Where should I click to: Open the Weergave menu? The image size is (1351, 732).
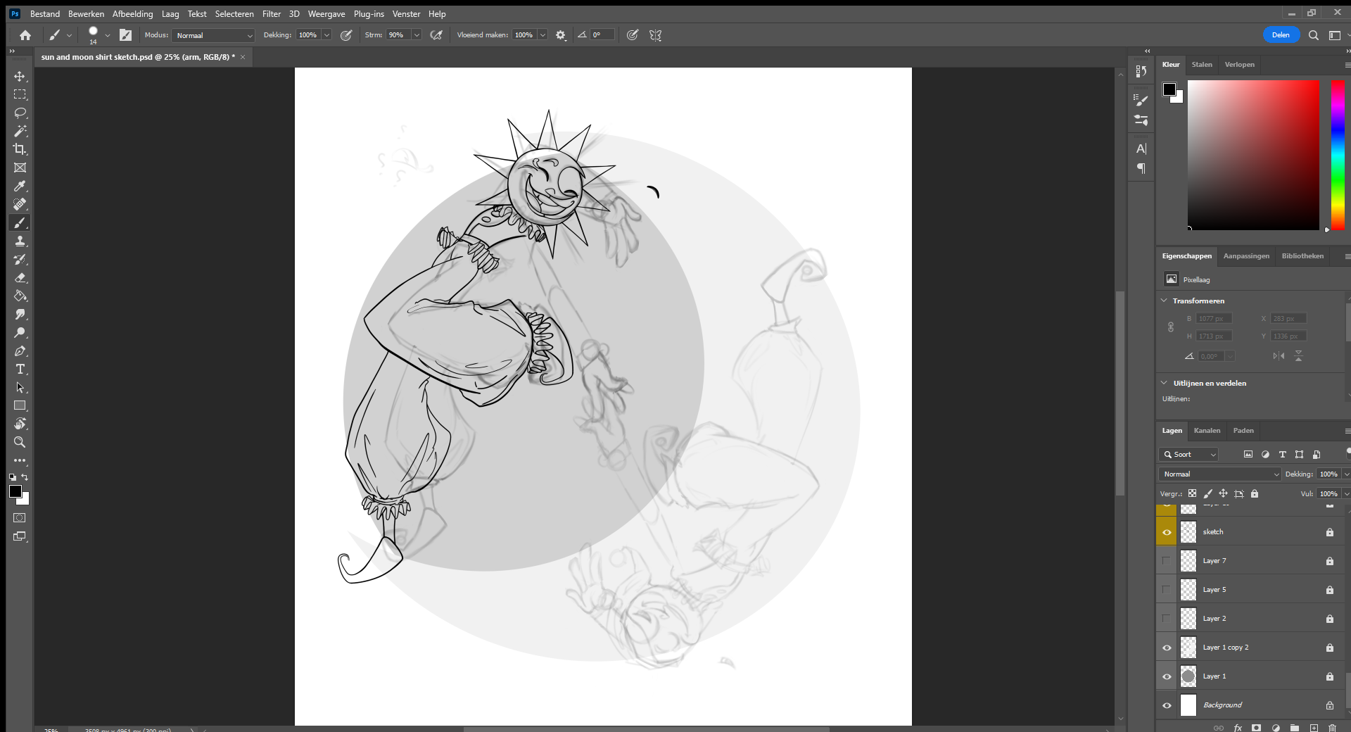326,14
